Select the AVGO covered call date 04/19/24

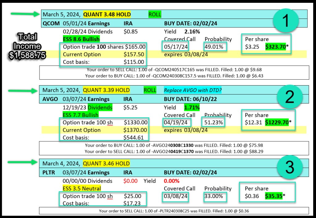click(175, 123)
